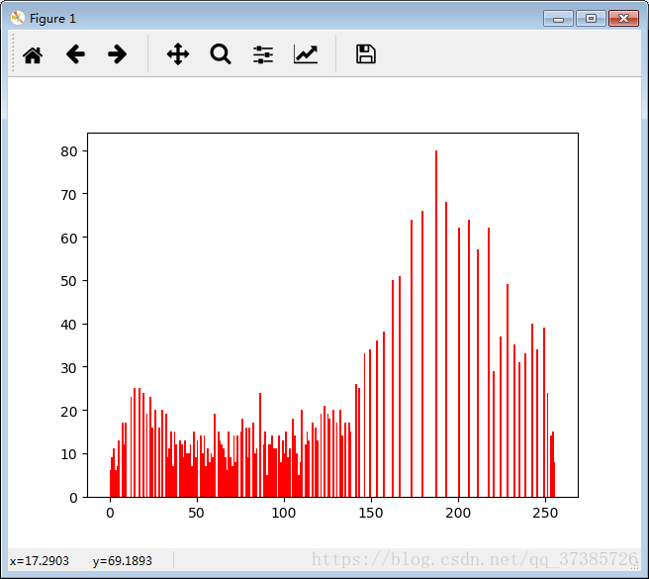
Task: Click the x=17.2903 status readout
Action: pyautogui.click(x=40, y=561)
